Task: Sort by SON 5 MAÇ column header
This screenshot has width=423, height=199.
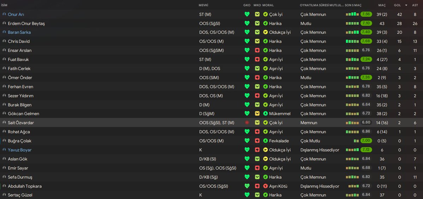Action: 353,5
